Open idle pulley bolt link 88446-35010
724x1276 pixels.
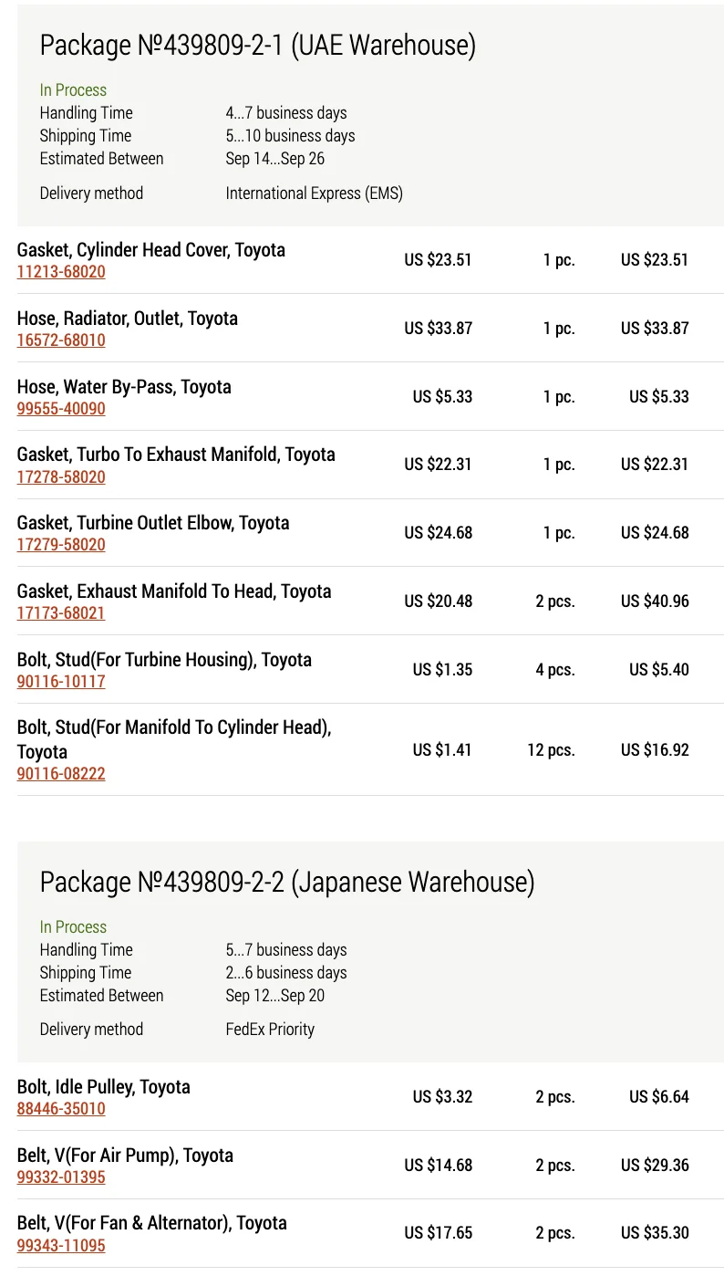pos(61,1109)
